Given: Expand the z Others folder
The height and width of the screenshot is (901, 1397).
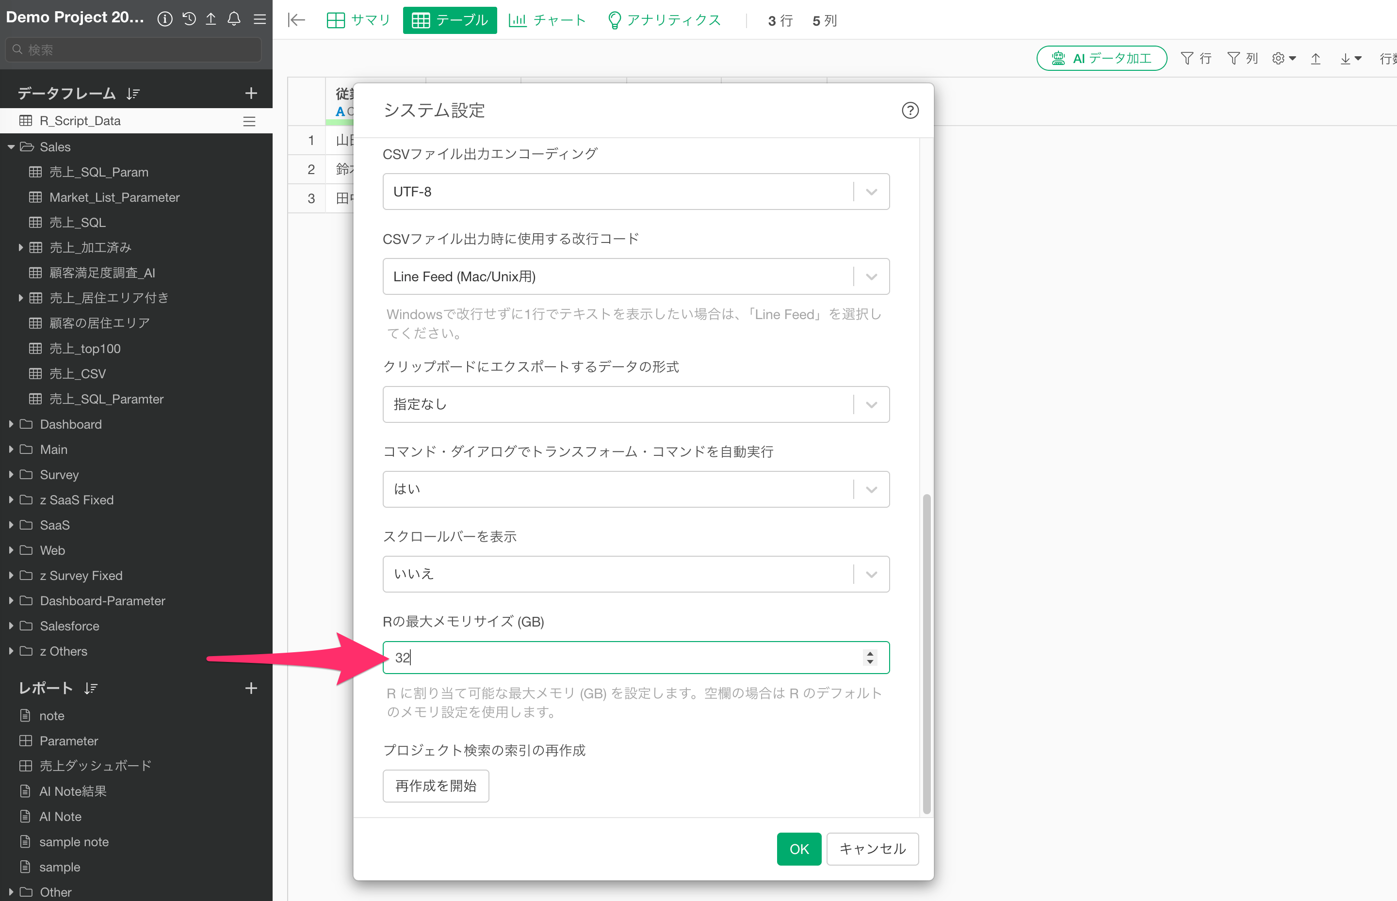Looking at the screenshot, I should point(11,651).
